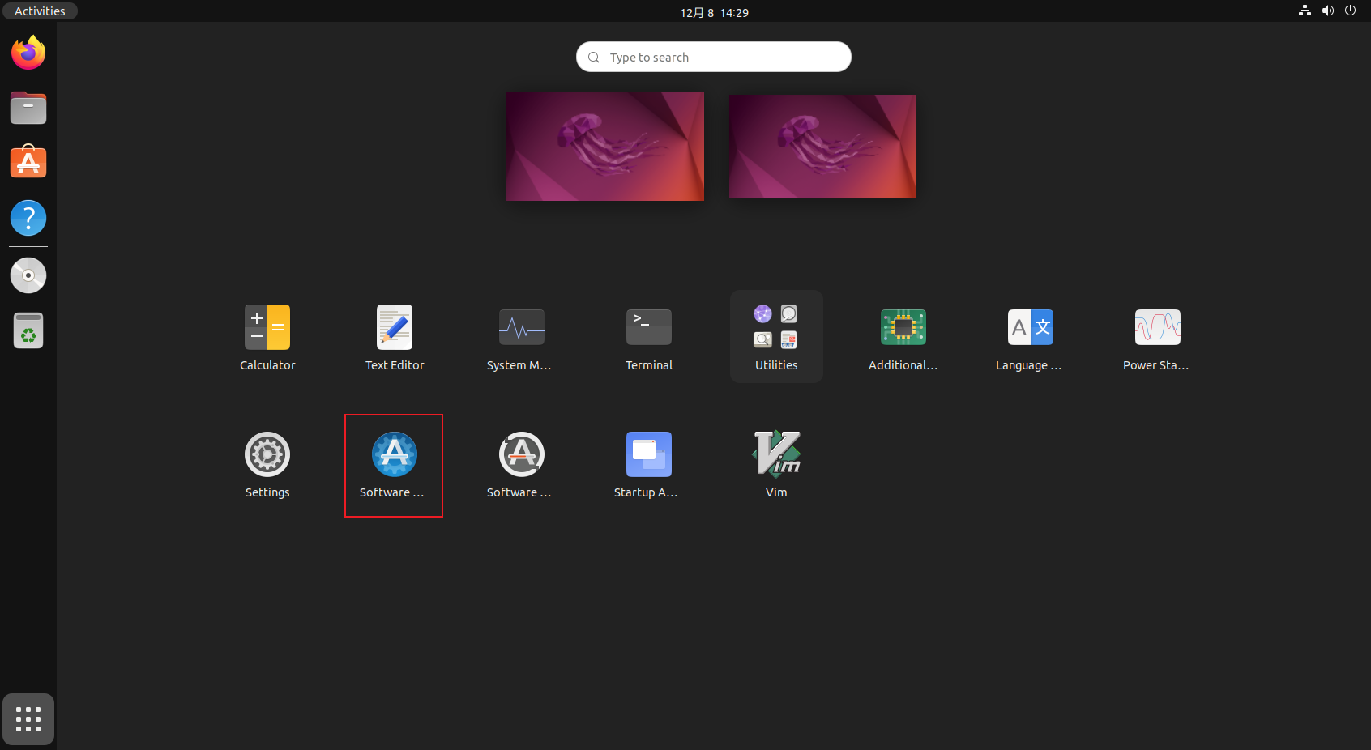Click the optical disc icon in the dock
1371x750 pixels.
[28, 275]
